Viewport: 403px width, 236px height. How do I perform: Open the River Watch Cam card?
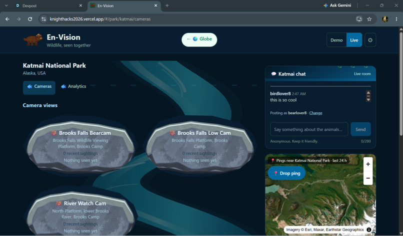80,214
